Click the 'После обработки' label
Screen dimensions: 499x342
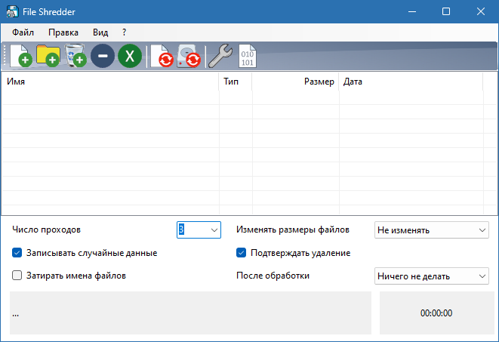point(273,276)
